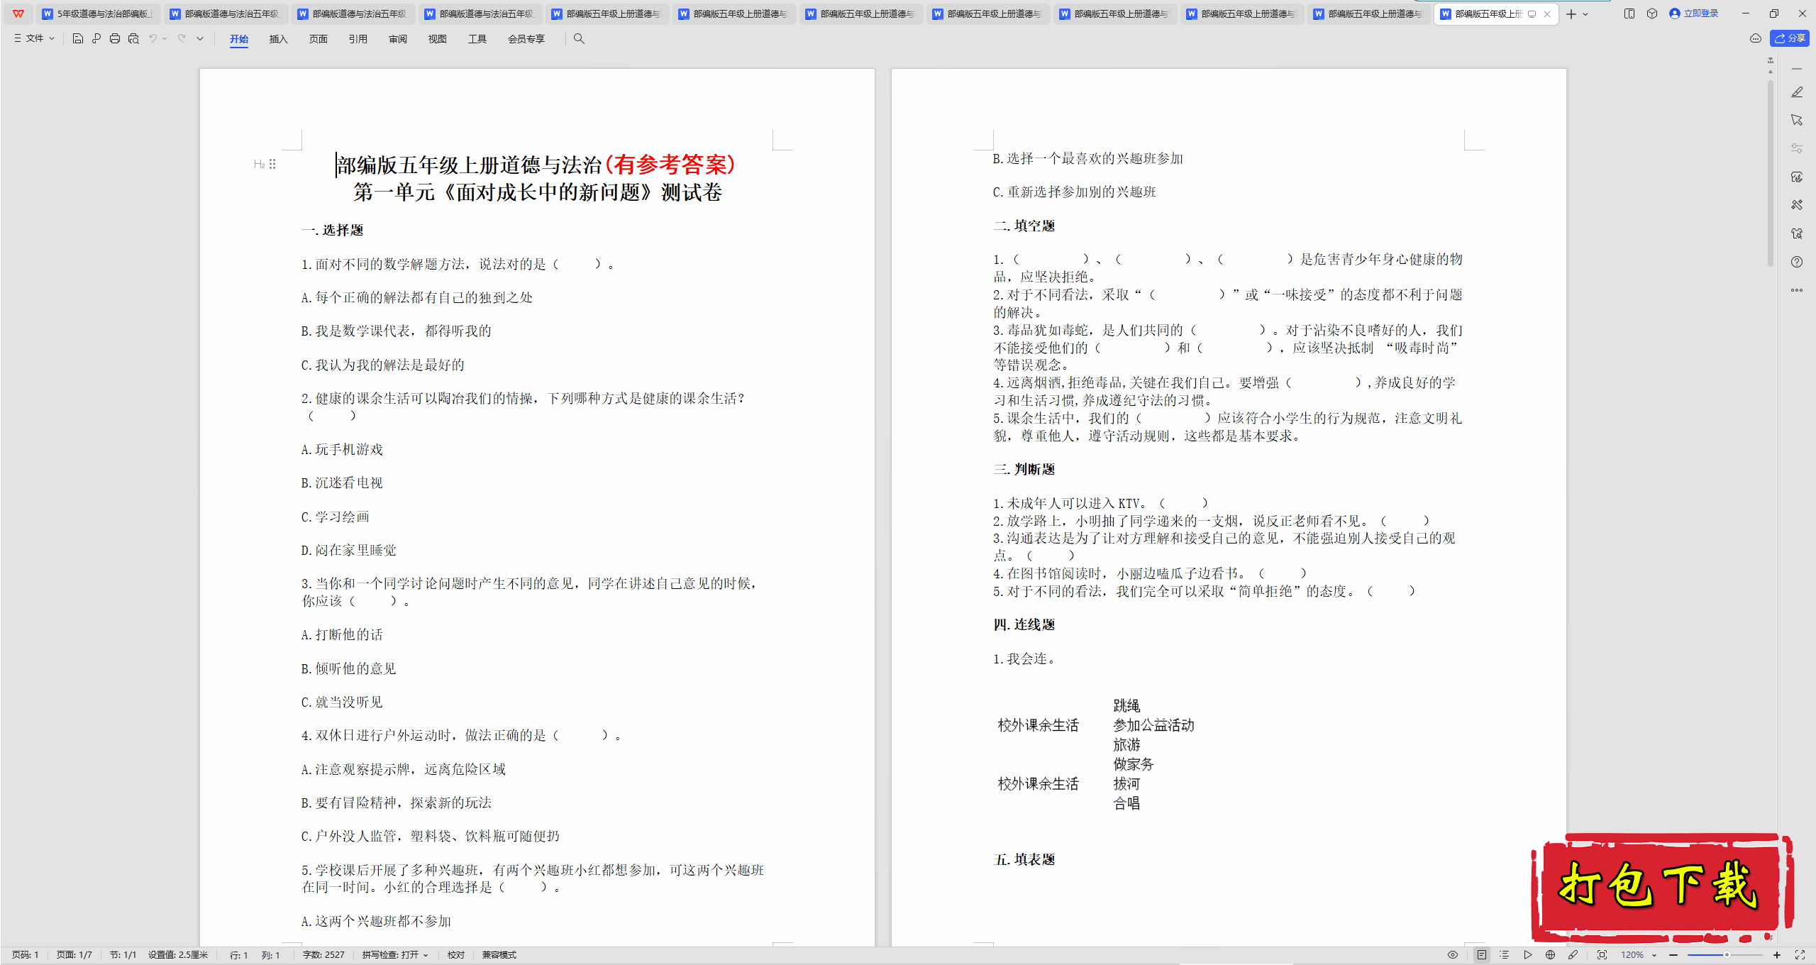Click the new tab plus icon
This screenshot has height=965, width=1816.
(x=1571, y=14)
